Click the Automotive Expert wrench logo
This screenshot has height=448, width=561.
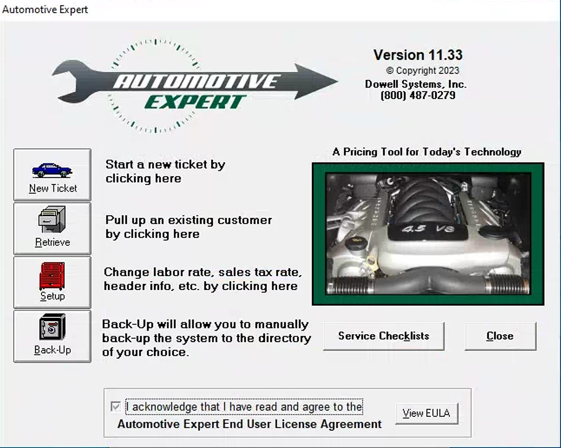point(195,85)
